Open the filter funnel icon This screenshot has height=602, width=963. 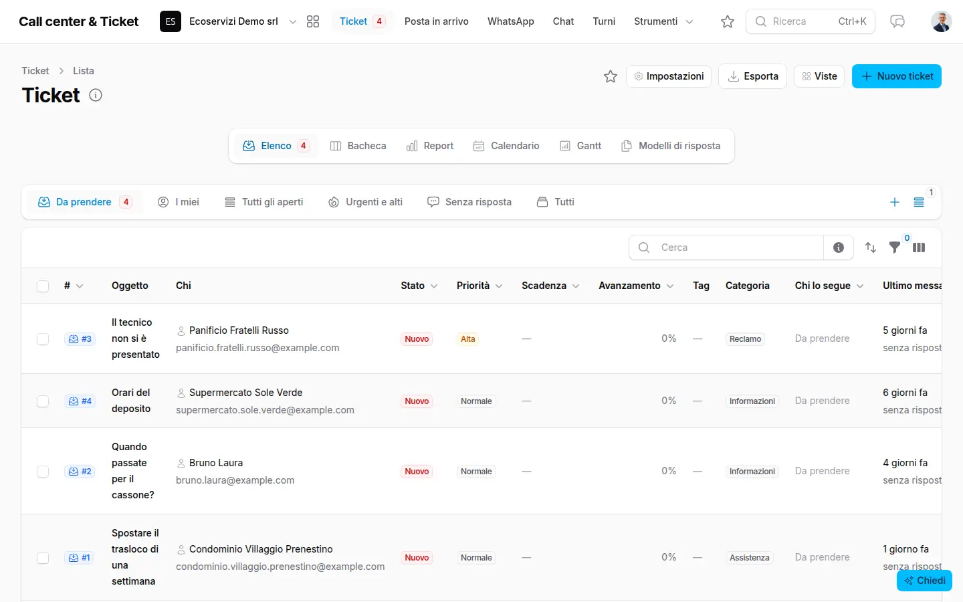[x=895, y=247]
